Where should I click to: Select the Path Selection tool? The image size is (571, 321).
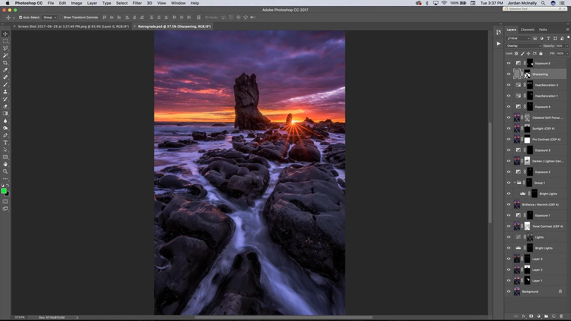click(5, 150)
